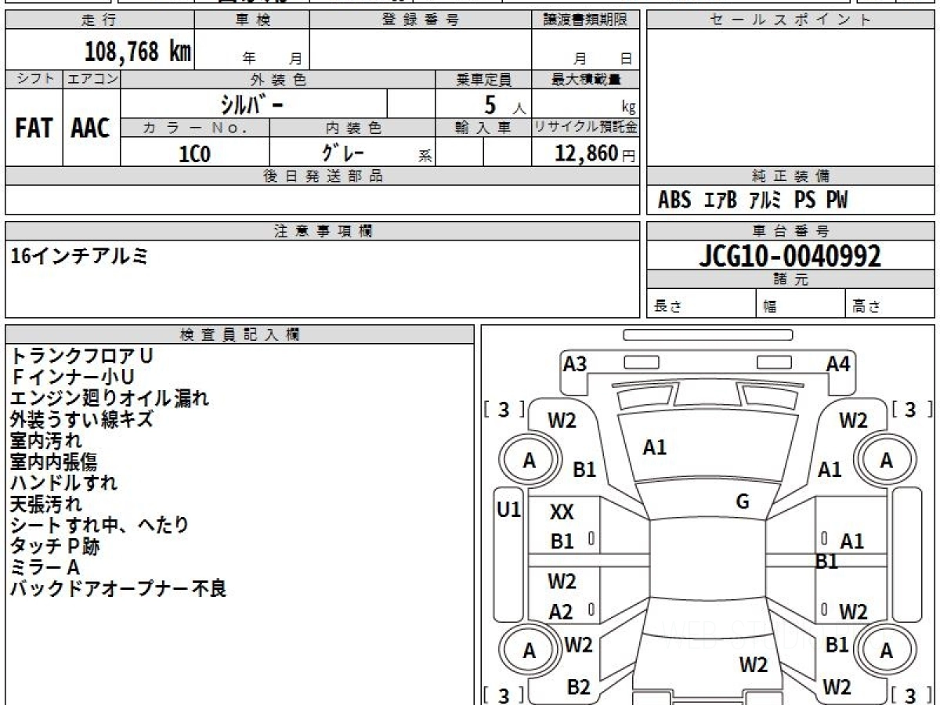The width and height of the screenshot is (940, 705).
Task: Click the A3 mark on car diagram
Action: pos(575,363)
